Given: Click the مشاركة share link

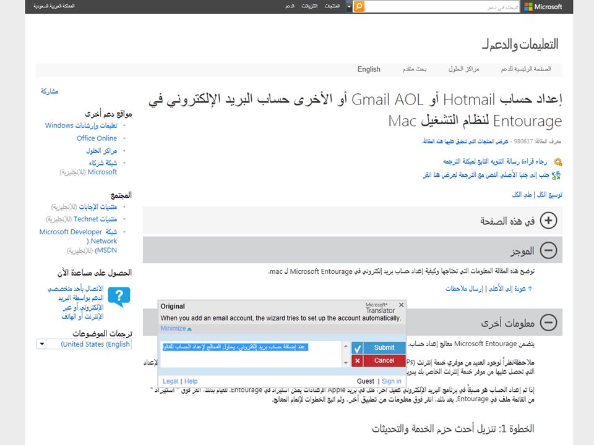Looking at the screenshot, I should click(x=49, y=91).
